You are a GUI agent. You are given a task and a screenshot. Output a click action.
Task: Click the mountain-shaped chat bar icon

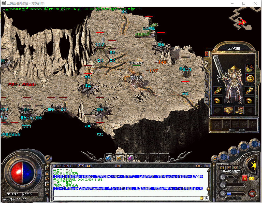(58, 166)
